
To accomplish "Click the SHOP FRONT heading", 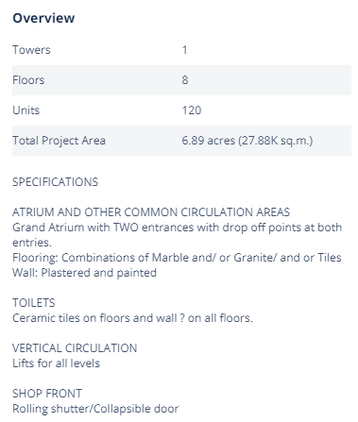I will [x=47, y=394].
